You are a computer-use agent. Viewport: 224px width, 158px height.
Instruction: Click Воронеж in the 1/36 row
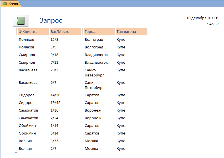pos(93,110)
